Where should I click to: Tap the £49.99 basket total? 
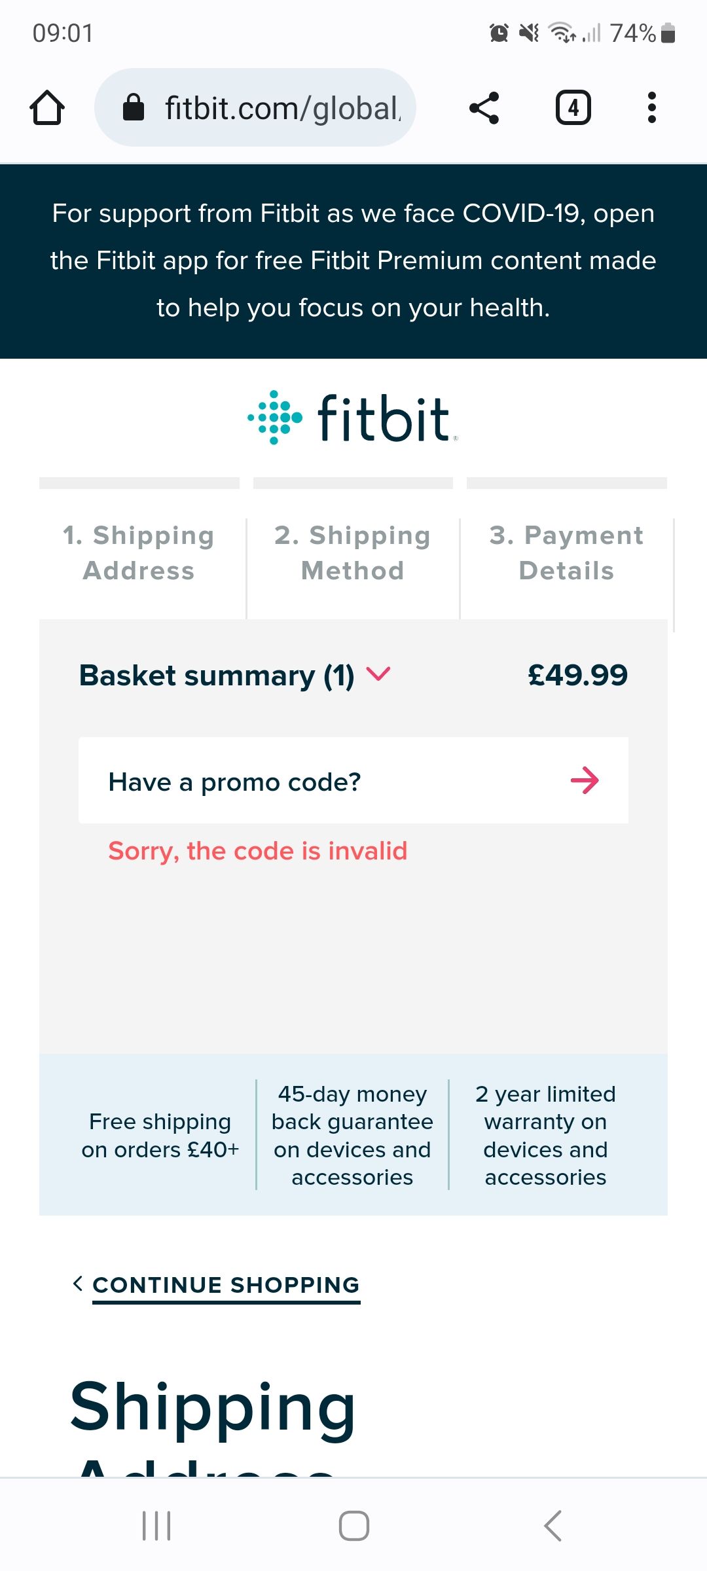pyautogui.click(x=577, y=675)
